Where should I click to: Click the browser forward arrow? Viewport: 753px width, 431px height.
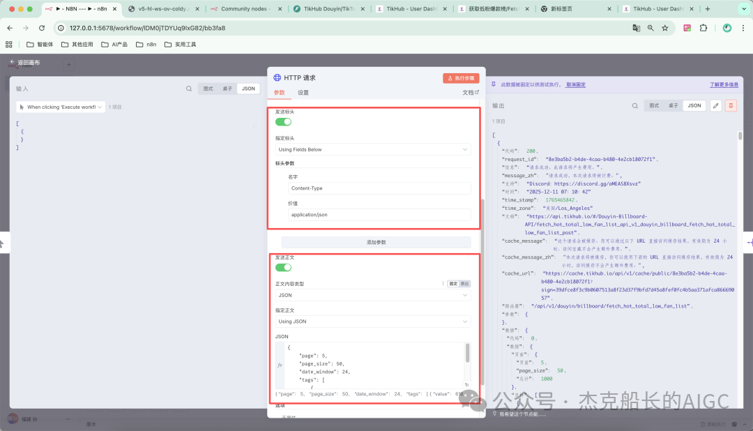tap(26, 28)
